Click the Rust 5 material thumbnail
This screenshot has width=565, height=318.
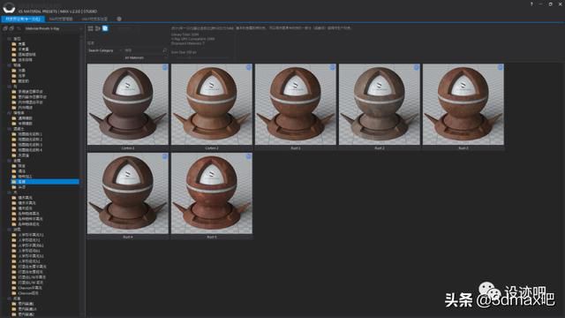pyautogui.click(x=212, y=193)
